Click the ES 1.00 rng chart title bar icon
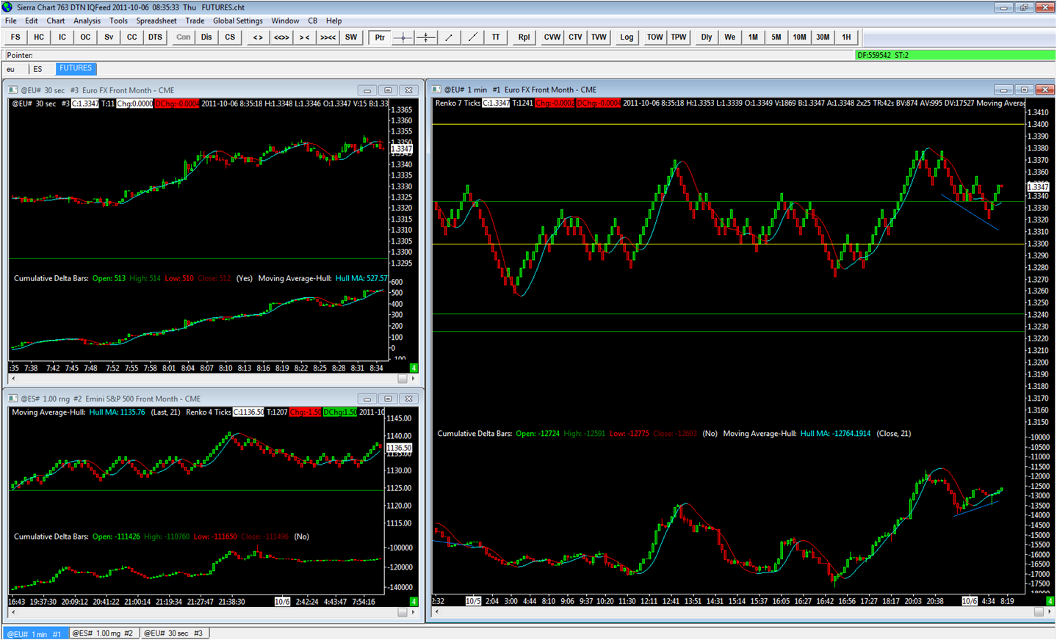1057x640 pixels. (x=13, y=399)
